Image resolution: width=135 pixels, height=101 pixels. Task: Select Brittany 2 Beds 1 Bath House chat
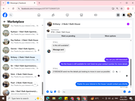21,58
